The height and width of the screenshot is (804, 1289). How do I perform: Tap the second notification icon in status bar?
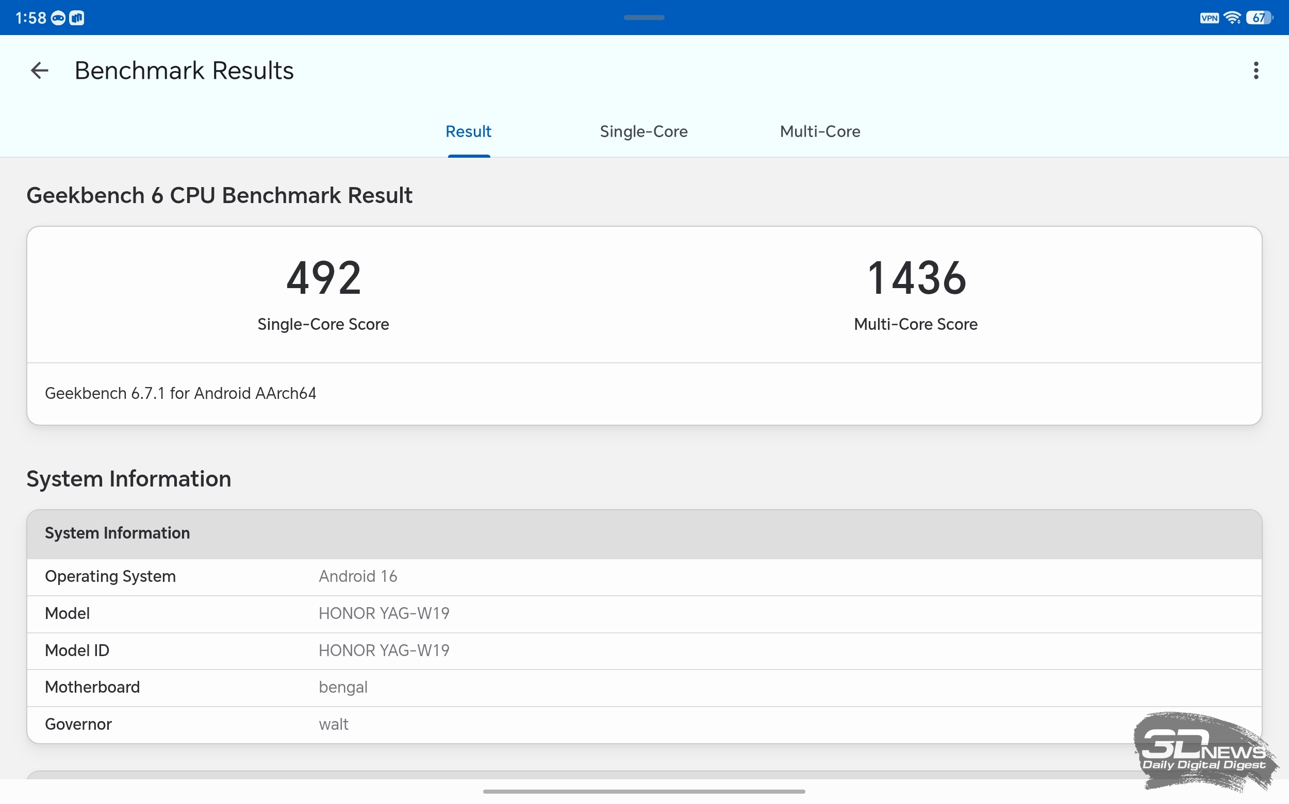pyautogui.click(x=77, y=18)
